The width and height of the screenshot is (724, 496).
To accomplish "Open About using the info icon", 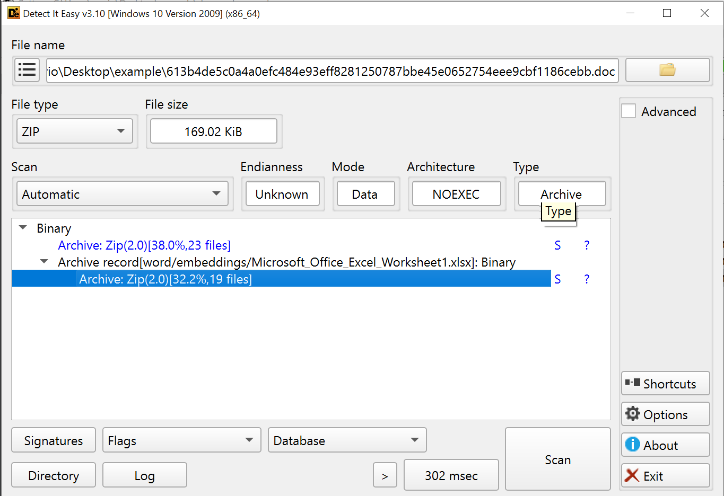I will pyautogui.click(x=633, y=445).
